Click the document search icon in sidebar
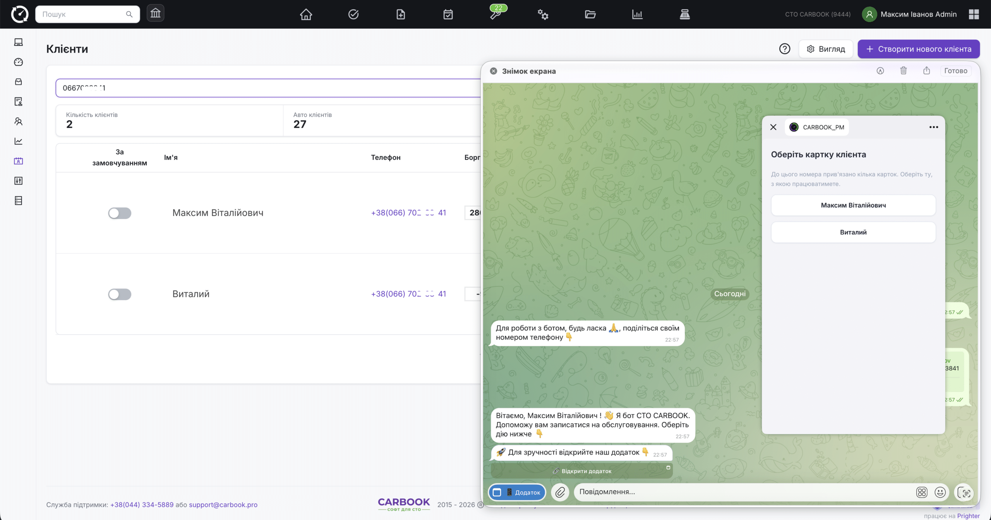991x520 pixels. click(18, 101)
